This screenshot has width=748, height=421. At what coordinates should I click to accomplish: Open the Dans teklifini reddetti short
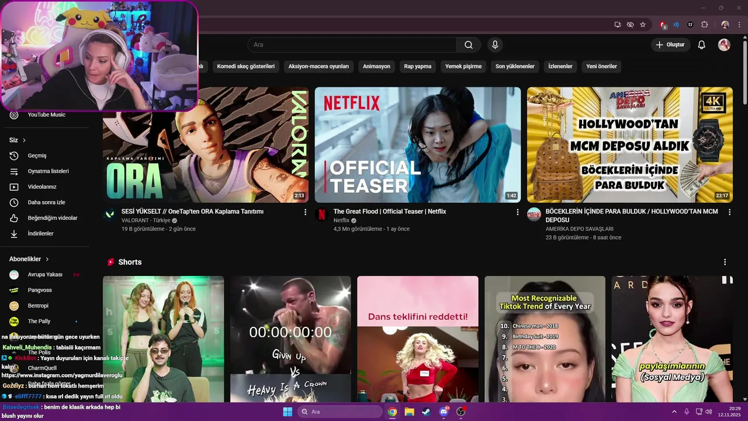418,339
